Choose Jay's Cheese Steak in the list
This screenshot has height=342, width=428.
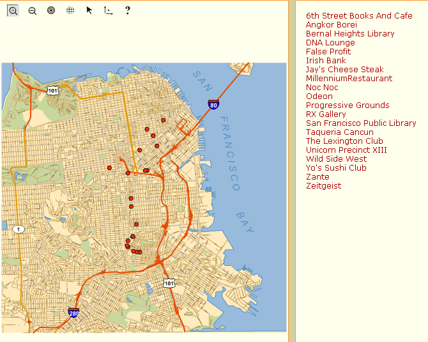pos(344,70)
